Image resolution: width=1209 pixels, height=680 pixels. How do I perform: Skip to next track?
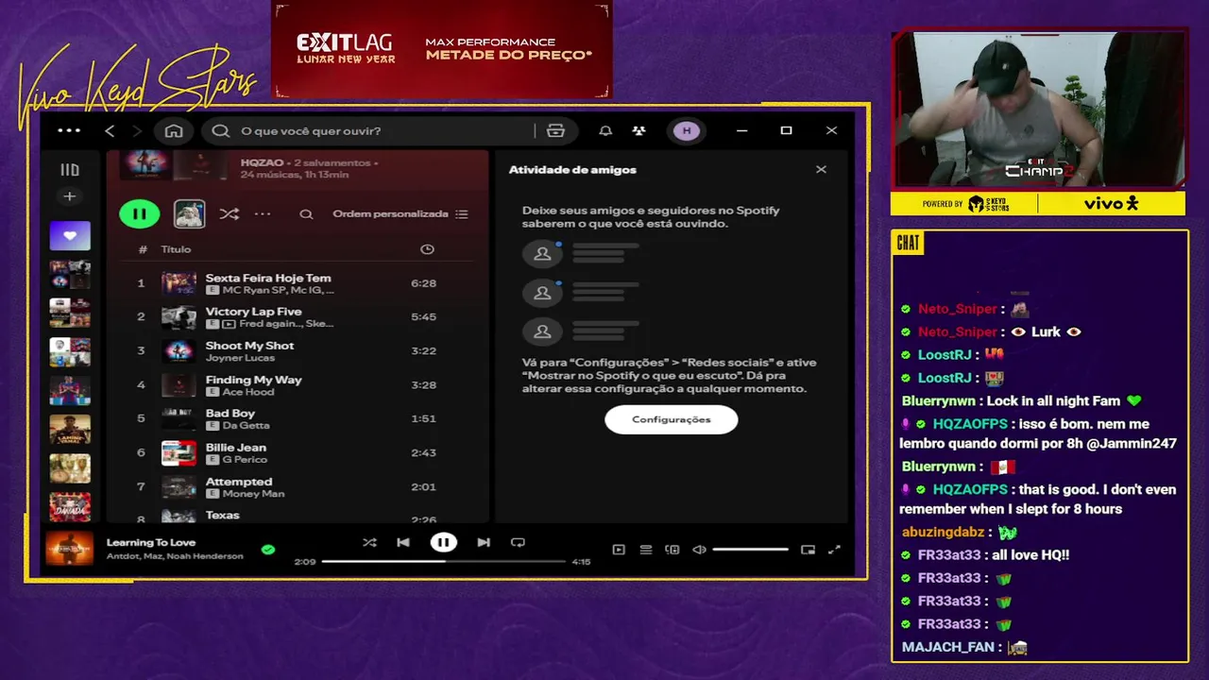coord(484,543)
